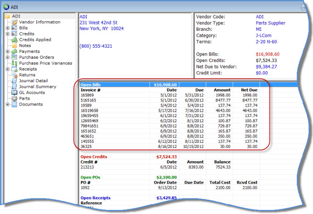Screen dimensions: 313x214
Task: Select the Notes icon in sidebar
Action: (14, 45)
